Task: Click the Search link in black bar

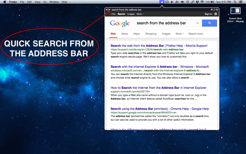Action: pyautogui.click(x=121, y=14)
